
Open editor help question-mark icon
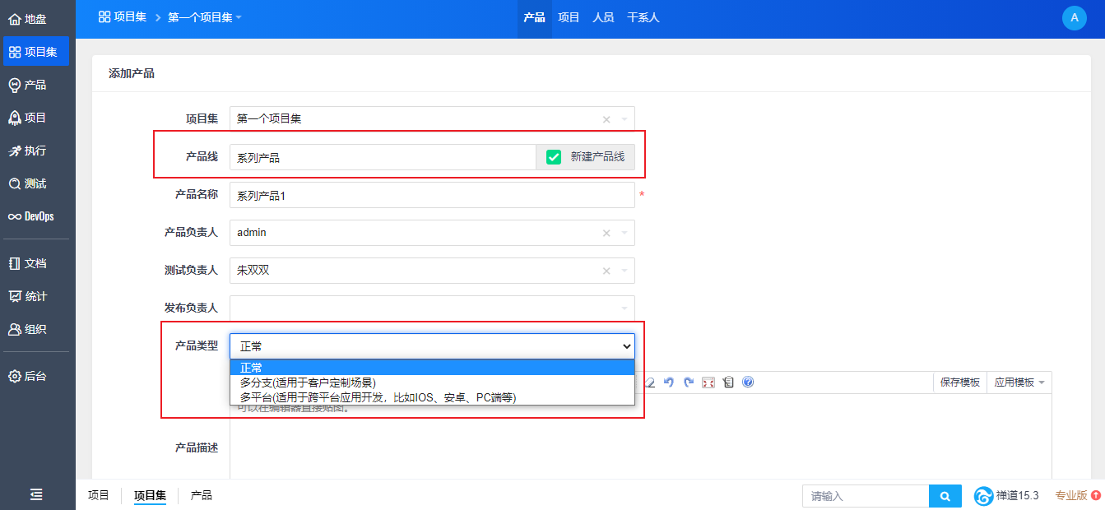coord(748,382)
